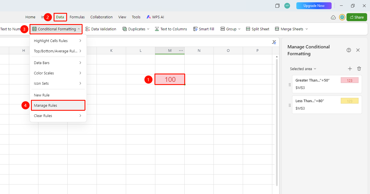Image resolution: width=370 pixels, height=194 pixels.
Task: Click the Upgrade Now button
Action: click(314, 6)
